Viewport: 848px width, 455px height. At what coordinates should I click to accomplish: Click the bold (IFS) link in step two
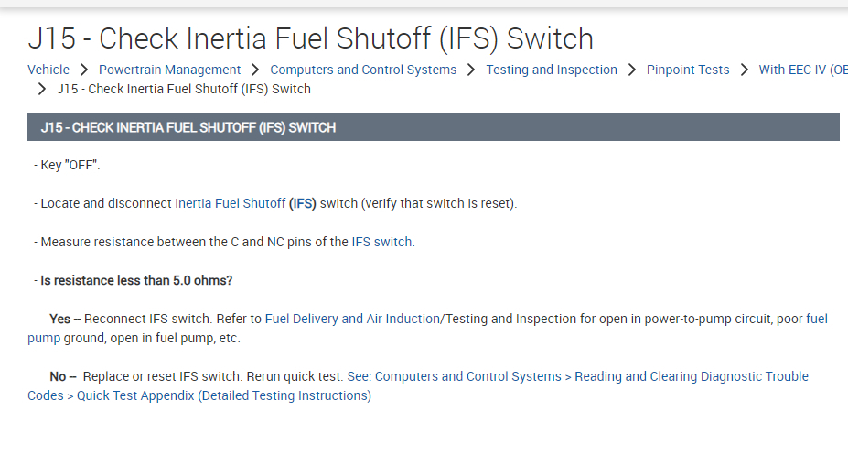click(x=303, y=203)
